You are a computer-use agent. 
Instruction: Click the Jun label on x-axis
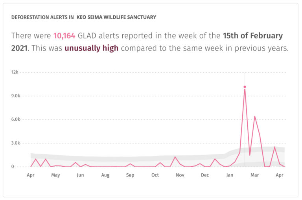[80, 175]
